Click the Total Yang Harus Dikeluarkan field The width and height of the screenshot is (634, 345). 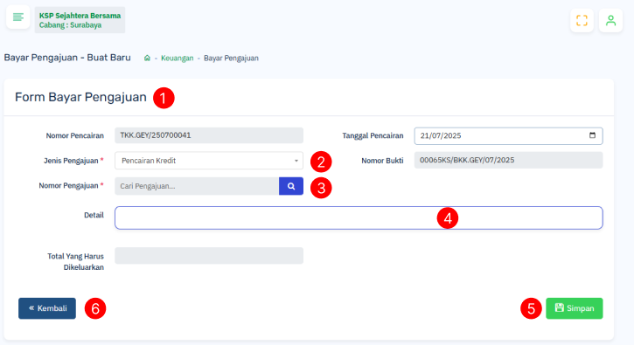(209, 256)
